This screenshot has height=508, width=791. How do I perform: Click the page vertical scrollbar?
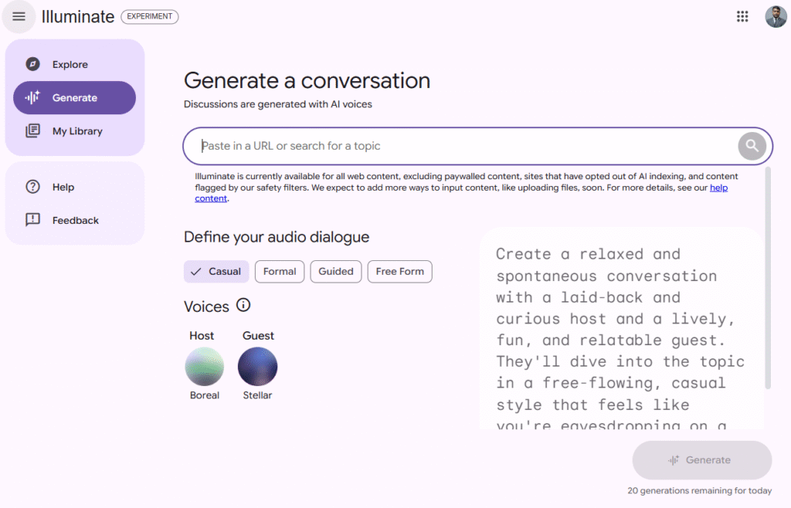(768, 277)
